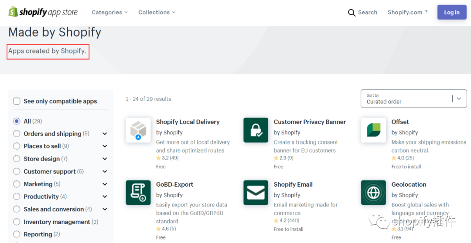Click the 4.0 (25) rating text
The width and height of the screenshot is (471, 243).
coord(406,158)
